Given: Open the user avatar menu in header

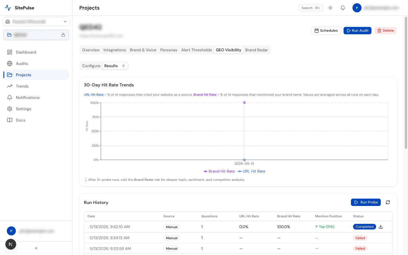Looking at the screenshot, I should [x=357, y=8].
